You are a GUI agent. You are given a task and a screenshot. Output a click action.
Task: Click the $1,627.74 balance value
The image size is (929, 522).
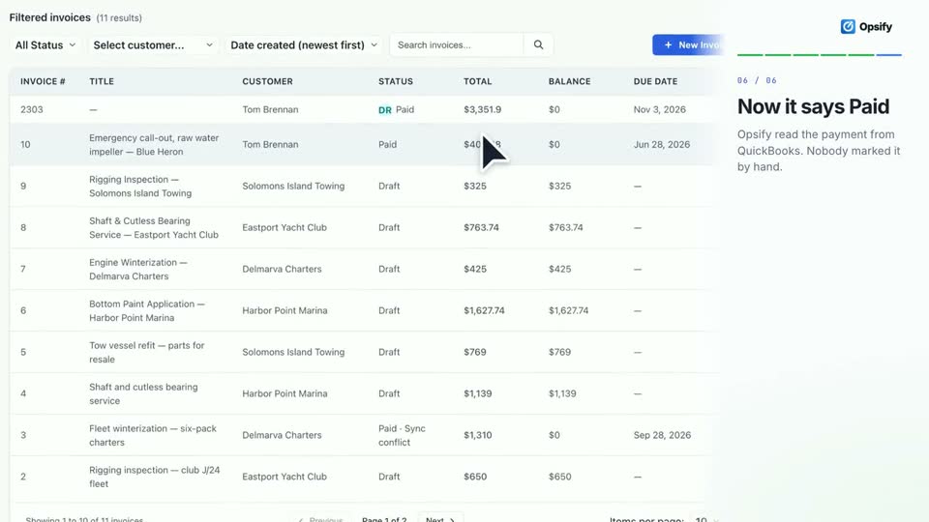click(x=568, y=310)
